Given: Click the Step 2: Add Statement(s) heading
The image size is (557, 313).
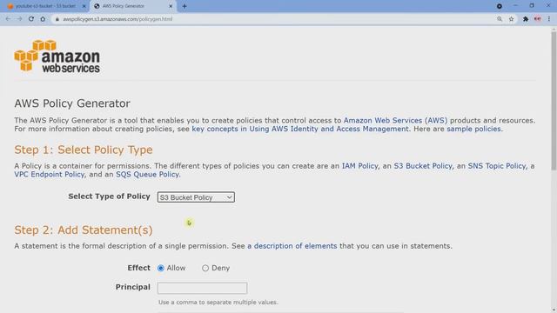Looking at the screenshot, I should [x=84, y=230].
